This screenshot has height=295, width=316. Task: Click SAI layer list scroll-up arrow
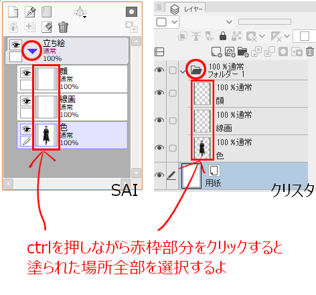(136, 41)
